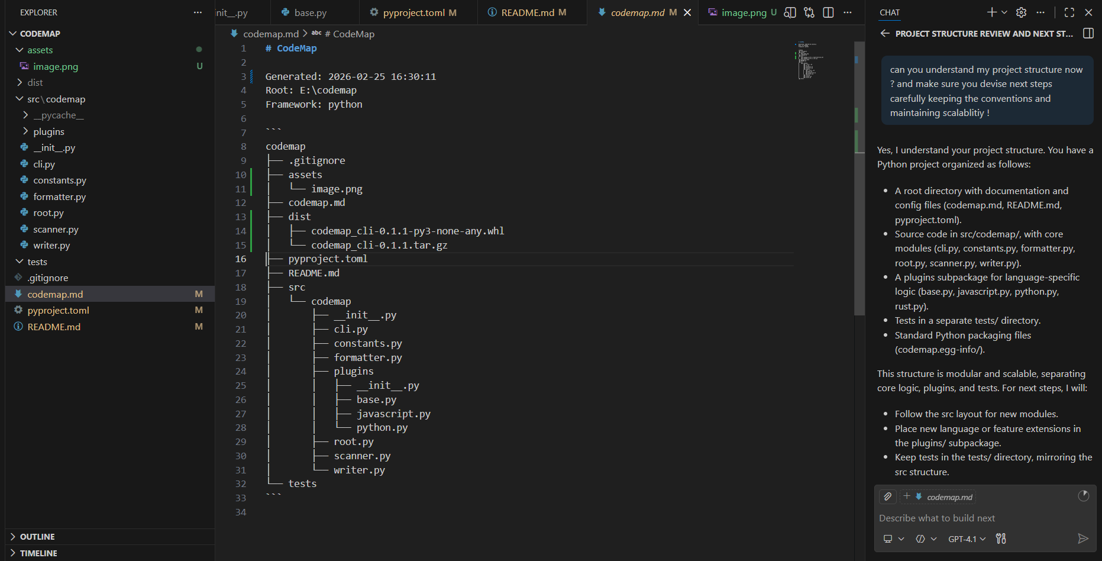Switch to __init__.py tab

click(x=243, y=12)
